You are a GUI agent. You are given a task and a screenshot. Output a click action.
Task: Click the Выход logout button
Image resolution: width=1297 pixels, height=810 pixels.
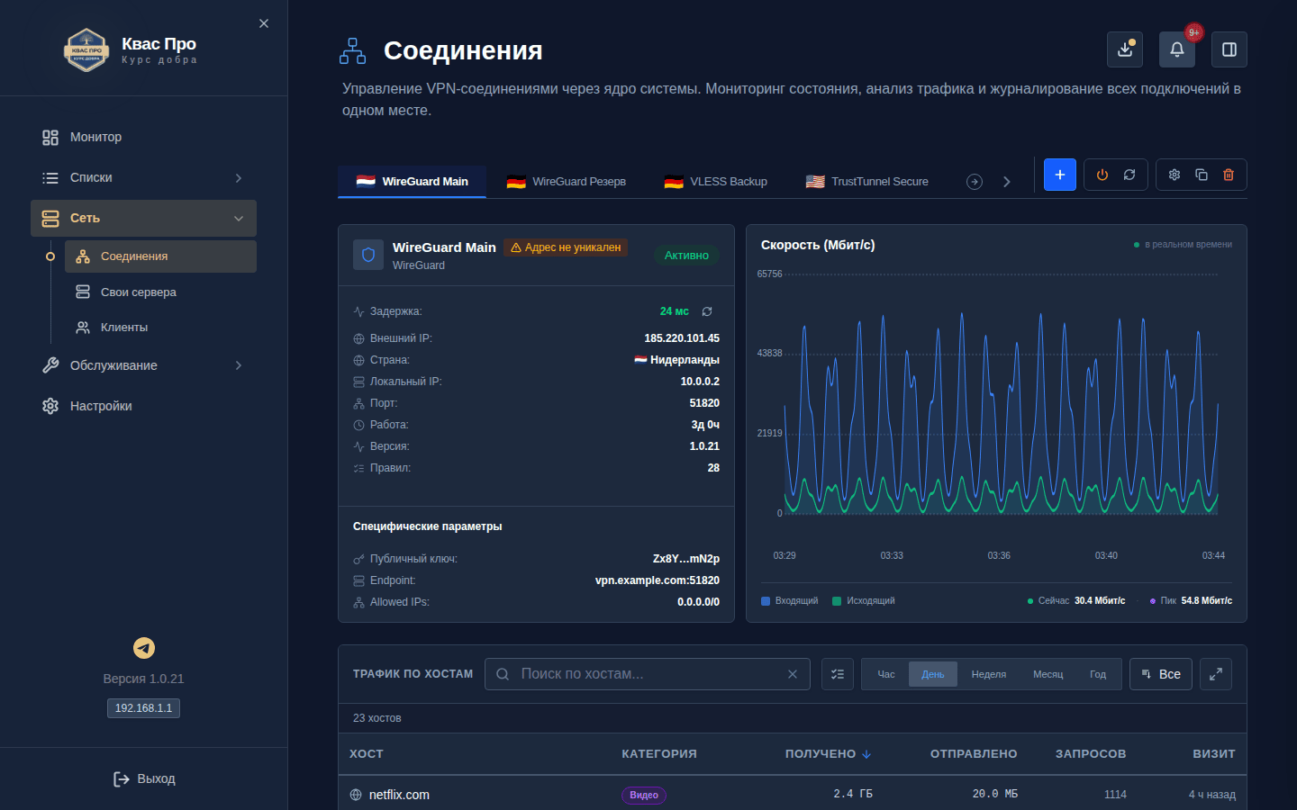pos(144,778)
